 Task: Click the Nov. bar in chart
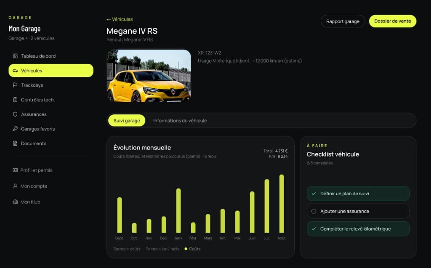point(149,226)
